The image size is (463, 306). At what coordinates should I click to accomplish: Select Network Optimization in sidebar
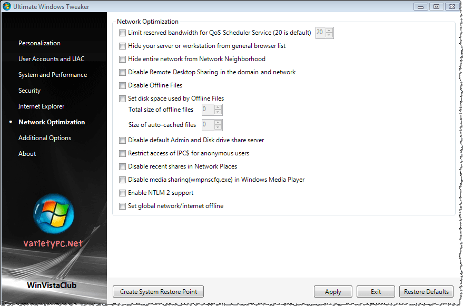click(52, 122)
